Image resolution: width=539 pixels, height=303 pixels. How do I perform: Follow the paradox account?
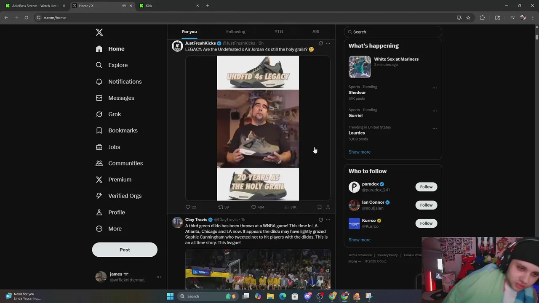(x=426, y=187)
